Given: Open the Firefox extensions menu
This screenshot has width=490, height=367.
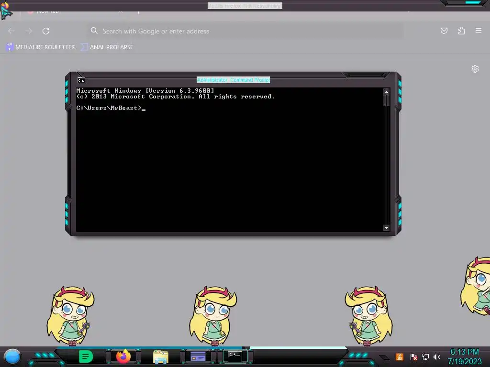Looking at the screenshot, I should pyautogui.click(x=461, y=31).
